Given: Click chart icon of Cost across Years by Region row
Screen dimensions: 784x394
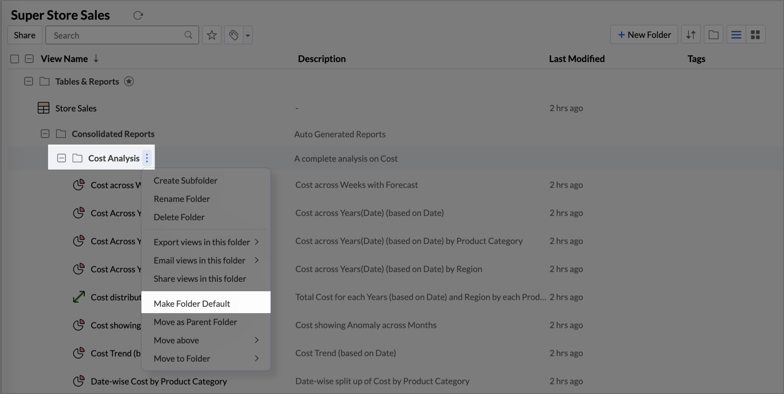Looking at the screenshot, I should point(78,269).
